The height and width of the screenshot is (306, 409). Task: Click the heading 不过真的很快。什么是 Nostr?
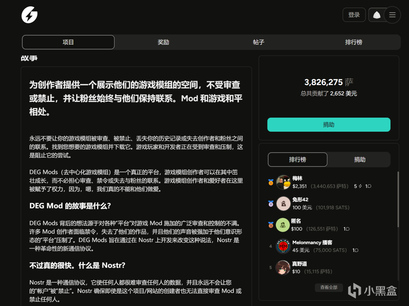click(77, 265)
